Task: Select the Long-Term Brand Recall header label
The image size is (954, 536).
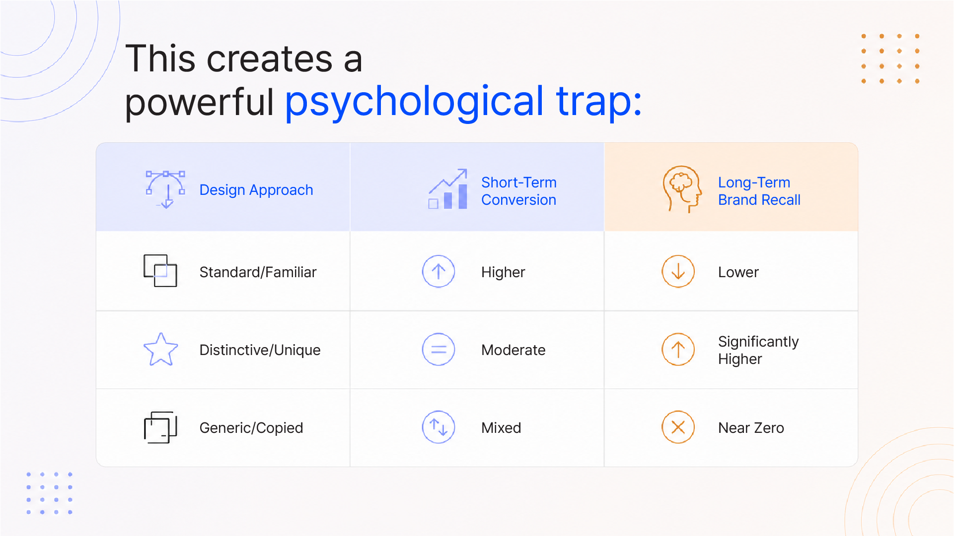Action: pos(759,191)
